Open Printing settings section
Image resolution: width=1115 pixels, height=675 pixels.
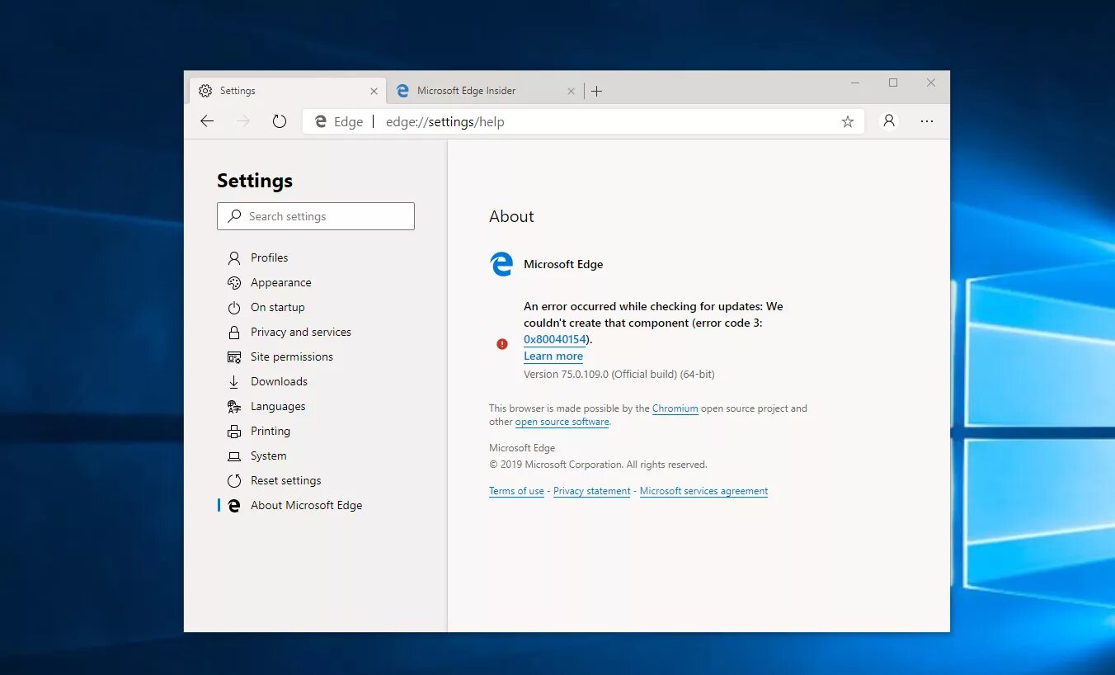pyautogui.click(x=270, y=431)
